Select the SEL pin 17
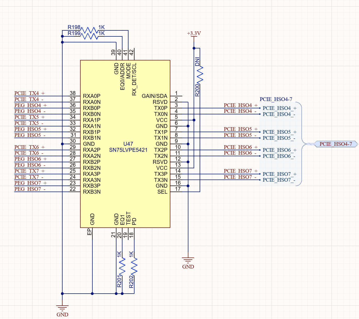The width and height of the screenshot is (359, 319). [176, 192]
